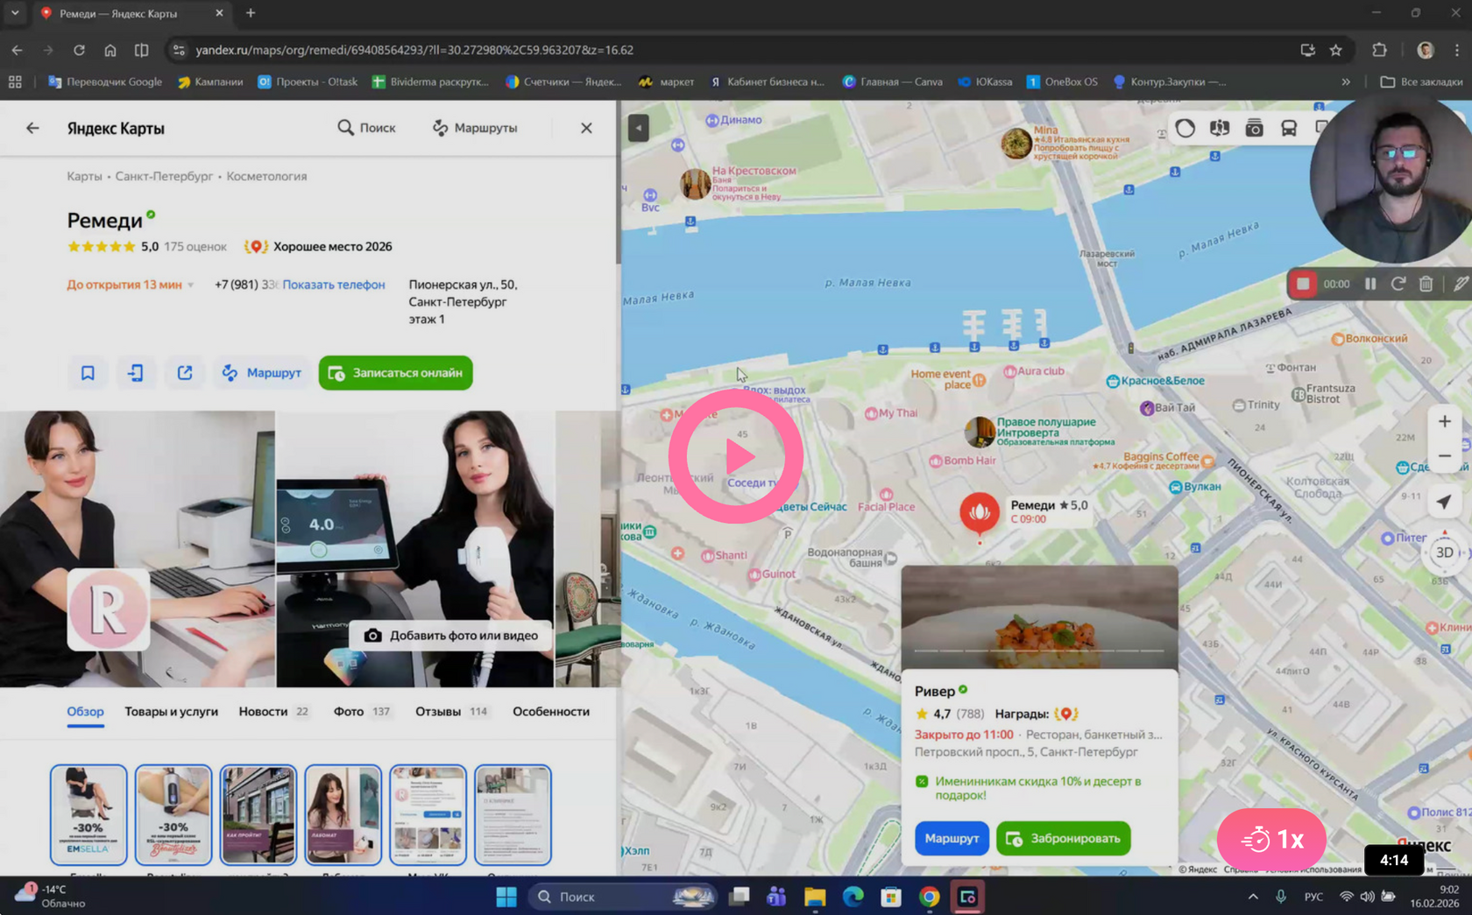
Task: Open the map layers icon with the walking figure
Action: click(x=1220, y=128)
